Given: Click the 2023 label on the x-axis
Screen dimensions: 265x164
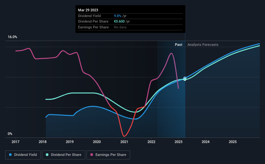Looking at the screenshot, I should [x=178, y=142].
